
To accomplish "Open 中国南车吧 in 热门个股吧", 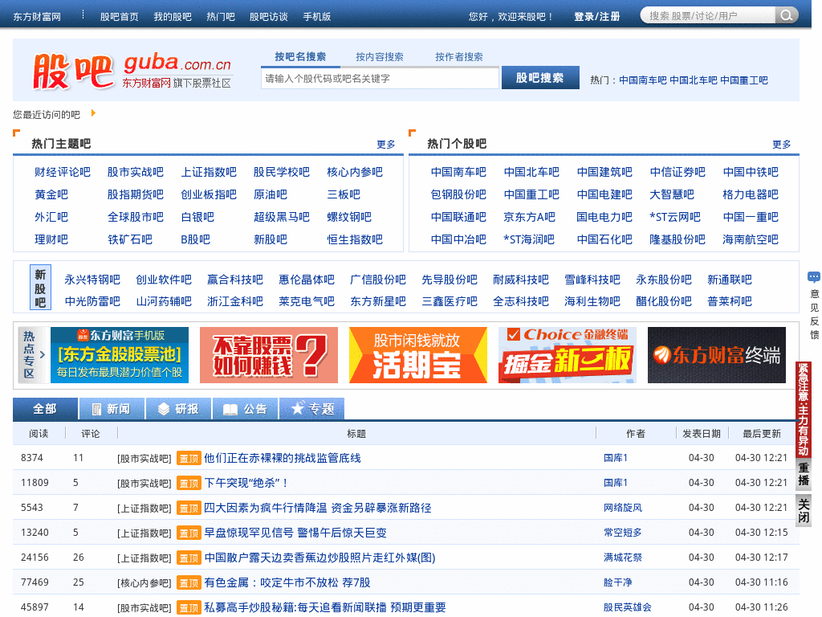I will (458, 172).
